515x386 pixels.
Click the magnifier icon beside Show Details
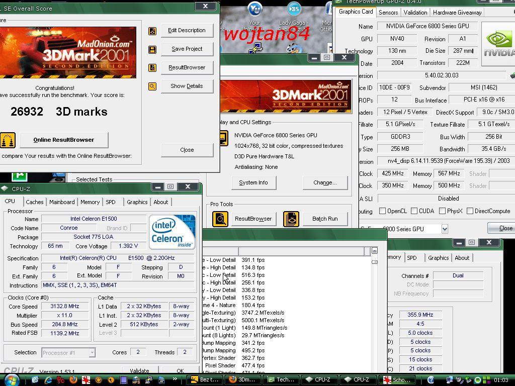pos(152,86)
